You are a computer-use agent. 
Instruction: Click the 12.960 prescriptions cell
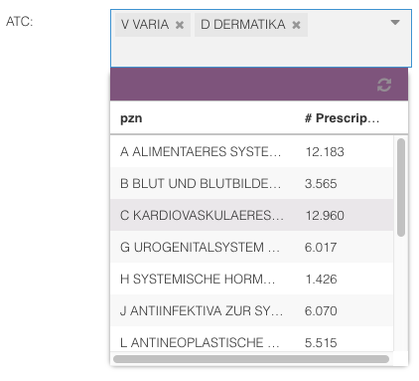coord(325,216)
